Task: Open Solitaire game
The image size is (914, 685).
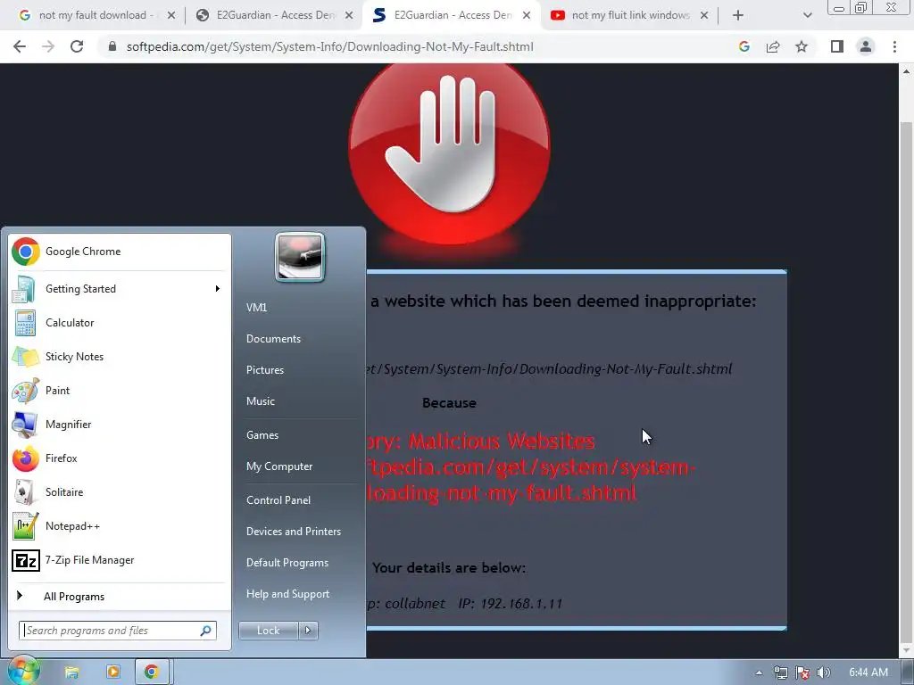Action: click(x=120, y=492)
